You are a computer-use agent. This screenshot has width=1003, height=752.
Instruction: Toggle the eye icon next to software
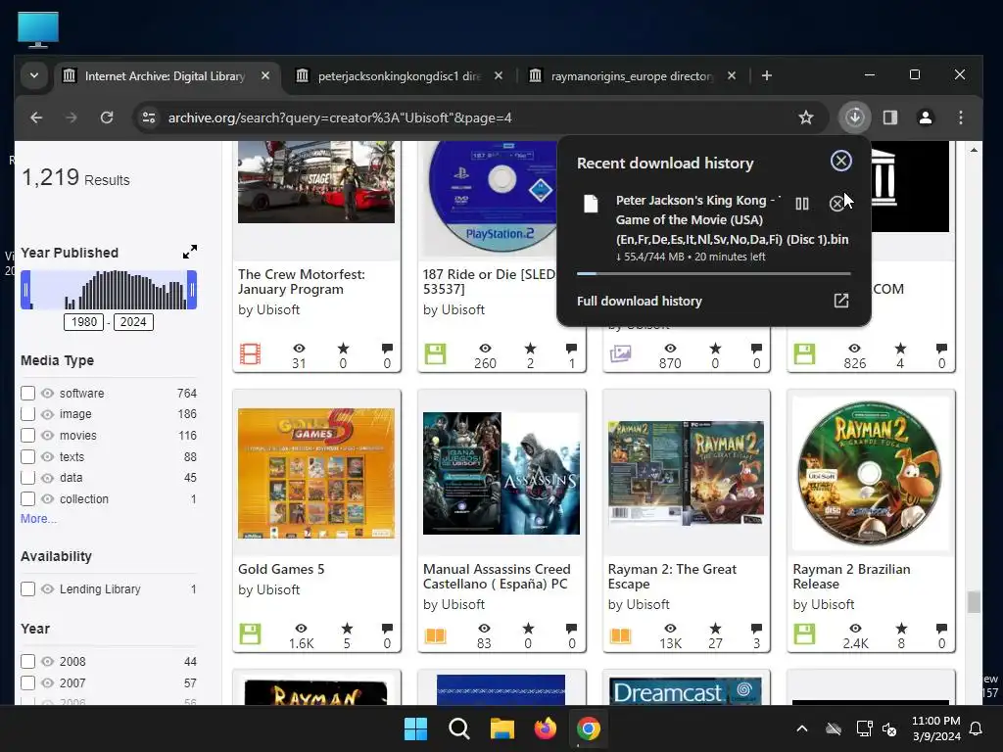47,393
